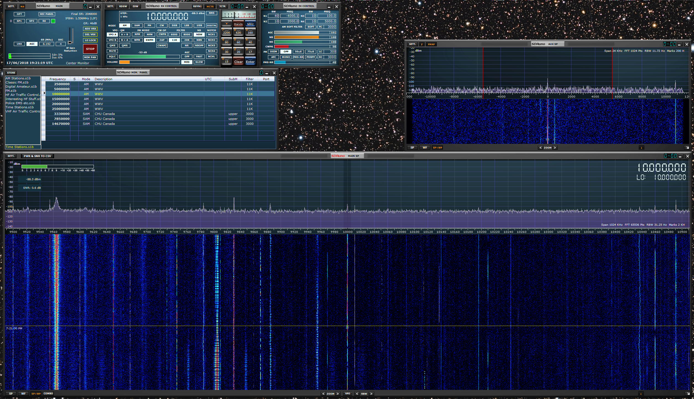The image size is (694, 399).
Task: Adjust the IF Gain Reduction slider
Action: [x=70, y=42]
